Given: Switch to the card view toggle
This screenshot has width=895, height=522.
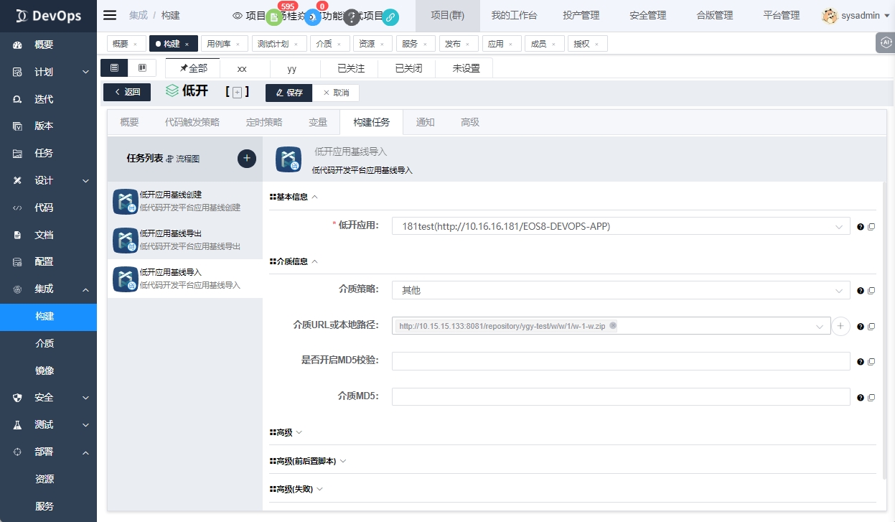Looking at the screenshot, I should pos(142,68).
